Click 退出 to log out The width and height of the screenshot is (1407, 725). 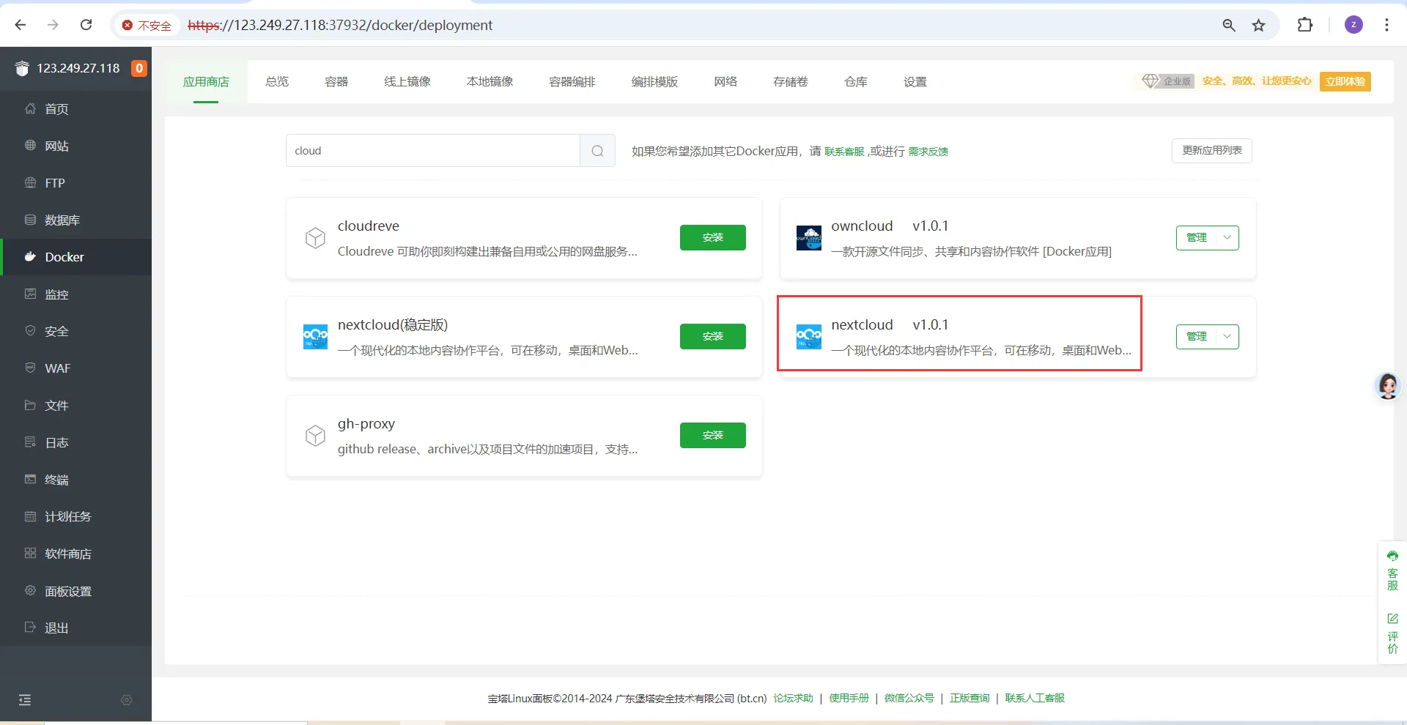tap(76, 628)
